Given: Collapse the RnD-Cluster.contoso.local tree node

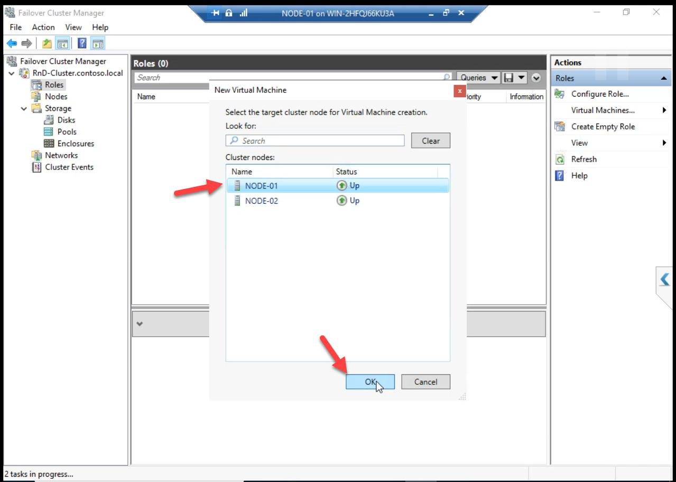Looking at the screenshot, I should (12, 73).
